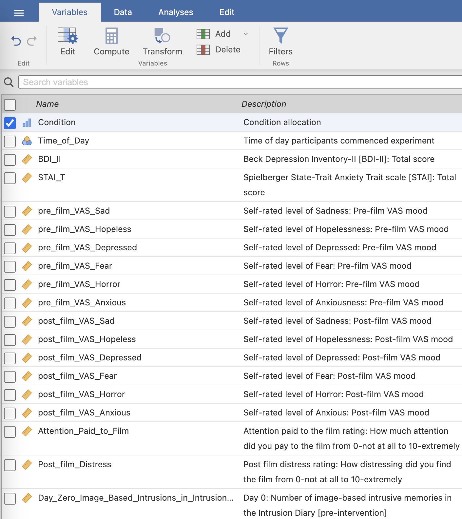Click the ruler icon beside post_film_VAS_Sad
This screenshot has width=462, height=519.
coord(27,321)
